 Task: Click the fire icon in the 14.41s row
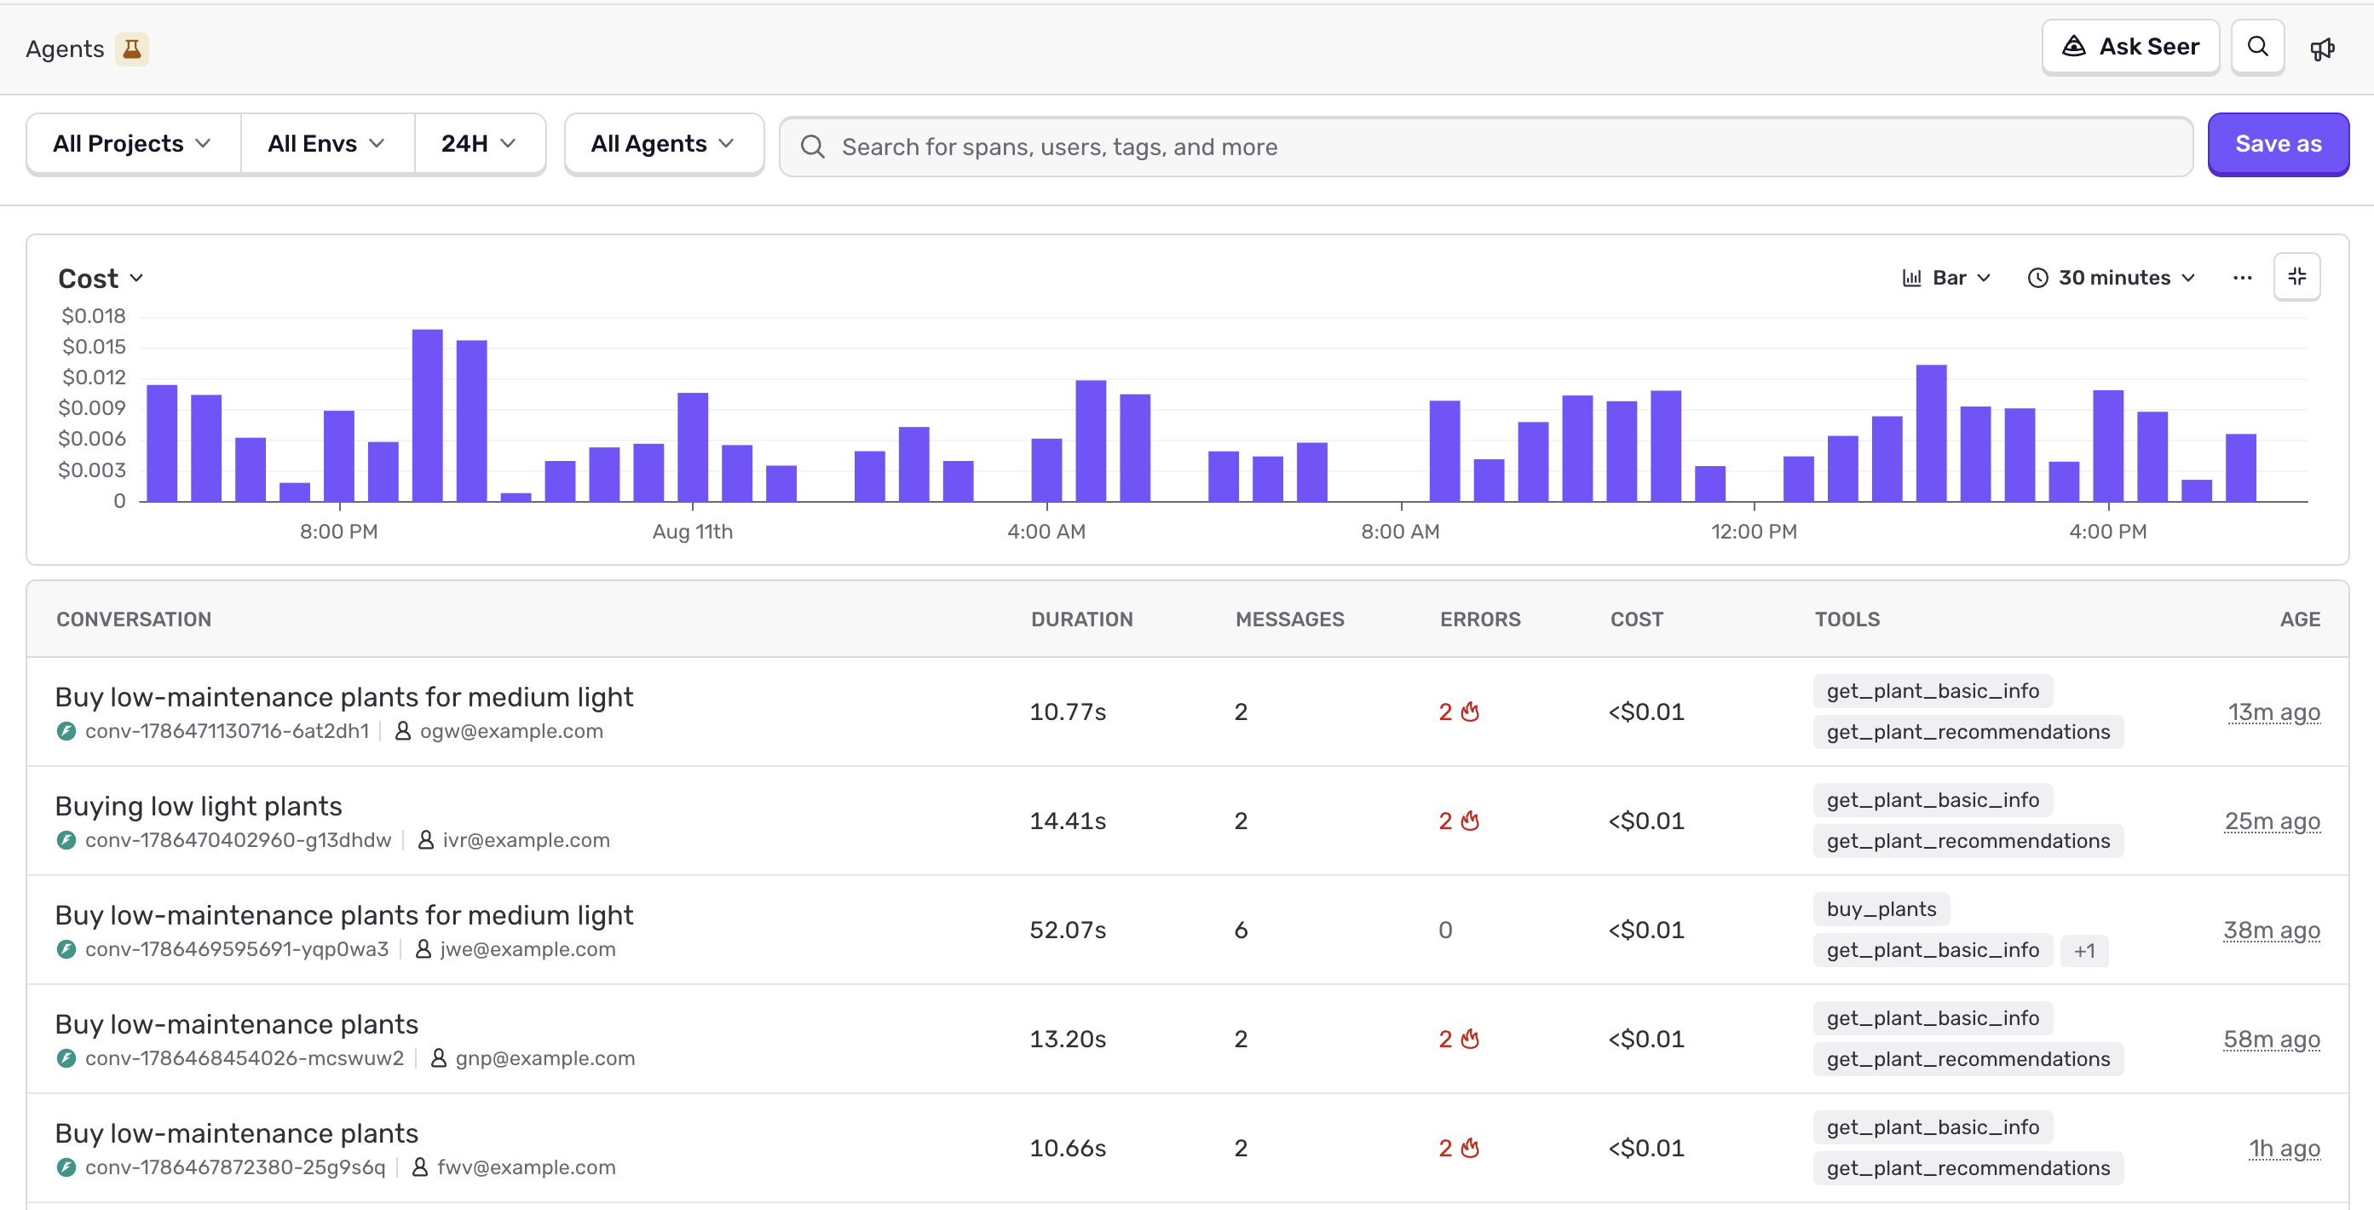coord(1470,821)
